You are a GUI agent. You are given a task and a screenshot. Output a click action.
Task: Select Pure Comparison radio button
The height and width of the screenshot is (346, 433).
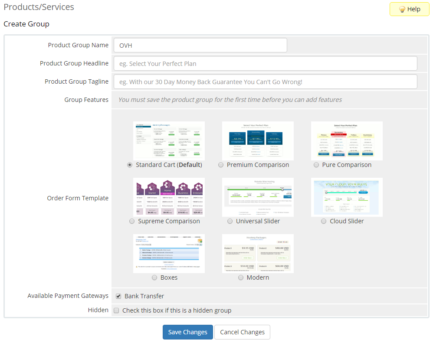(x=316, y=165)
